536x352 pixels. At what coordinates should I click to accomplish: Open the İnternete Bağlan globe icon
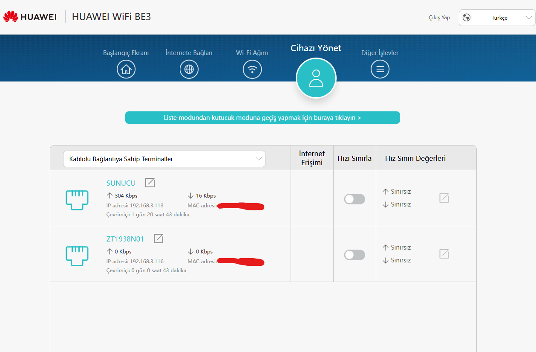189,69
